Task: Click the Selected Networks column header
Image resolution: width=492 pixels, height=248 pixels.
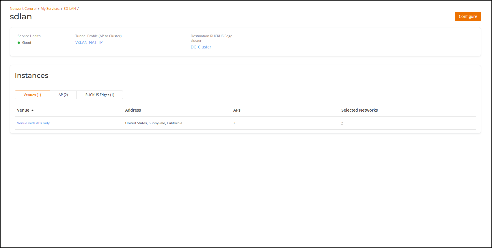Action: tap(359, 110)
